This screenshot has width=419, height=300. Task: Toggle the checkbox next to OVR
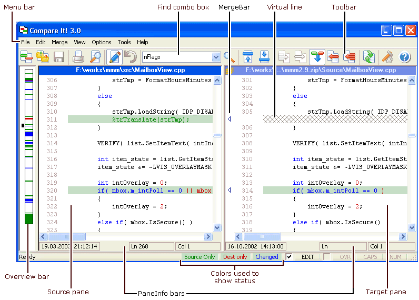pos(326,257)
